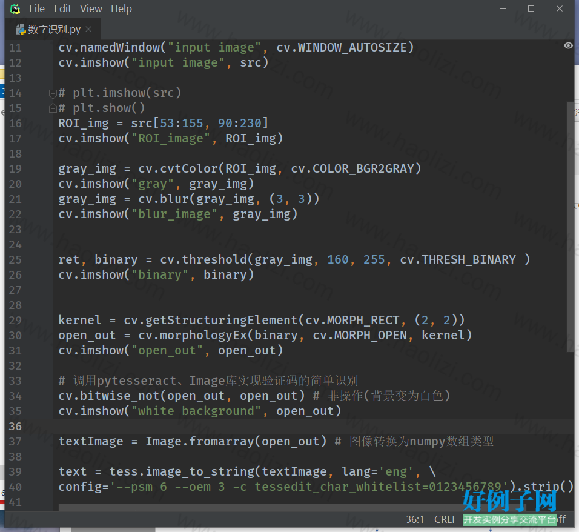579x532 pixels.
Task: Click tess.image_to_string call
Action: (x=182, y=472)
